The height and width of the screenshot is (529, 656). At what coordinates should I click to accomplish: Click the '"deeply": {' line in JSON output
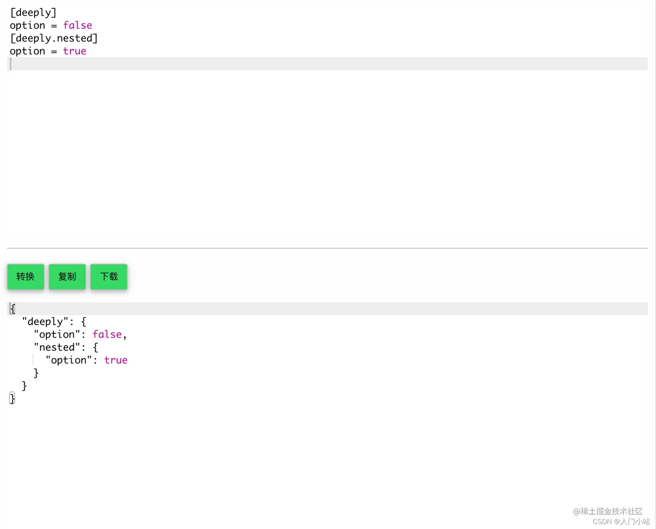click(54, 322)
